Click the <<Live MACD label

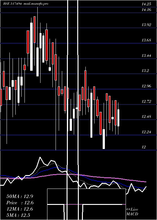point(132,212)
